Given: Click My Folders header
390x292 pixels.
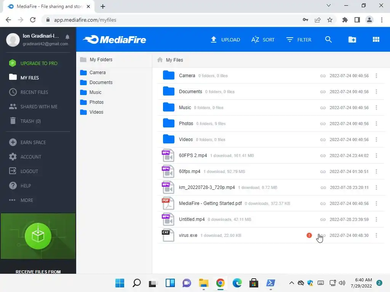Looking at the screenshot, I should coord(96,60).
